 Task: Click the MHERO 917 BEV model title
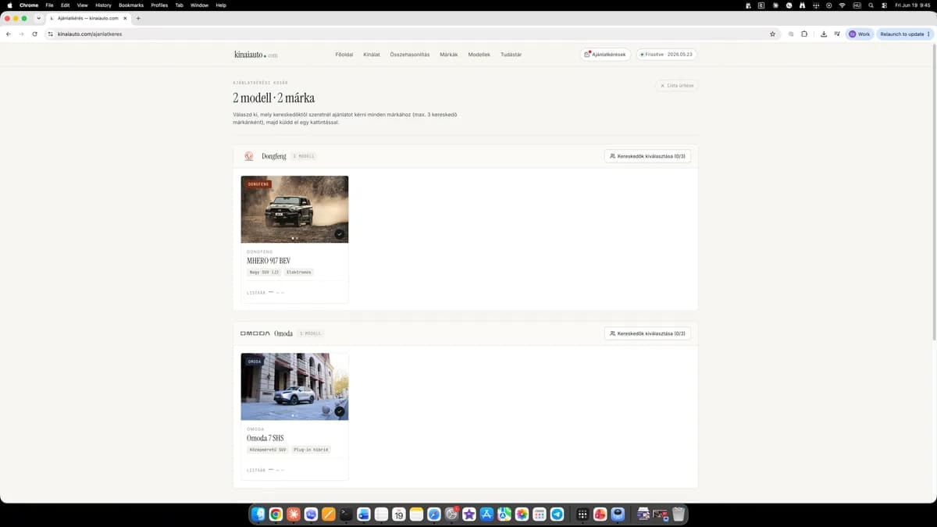coord(269,261)
